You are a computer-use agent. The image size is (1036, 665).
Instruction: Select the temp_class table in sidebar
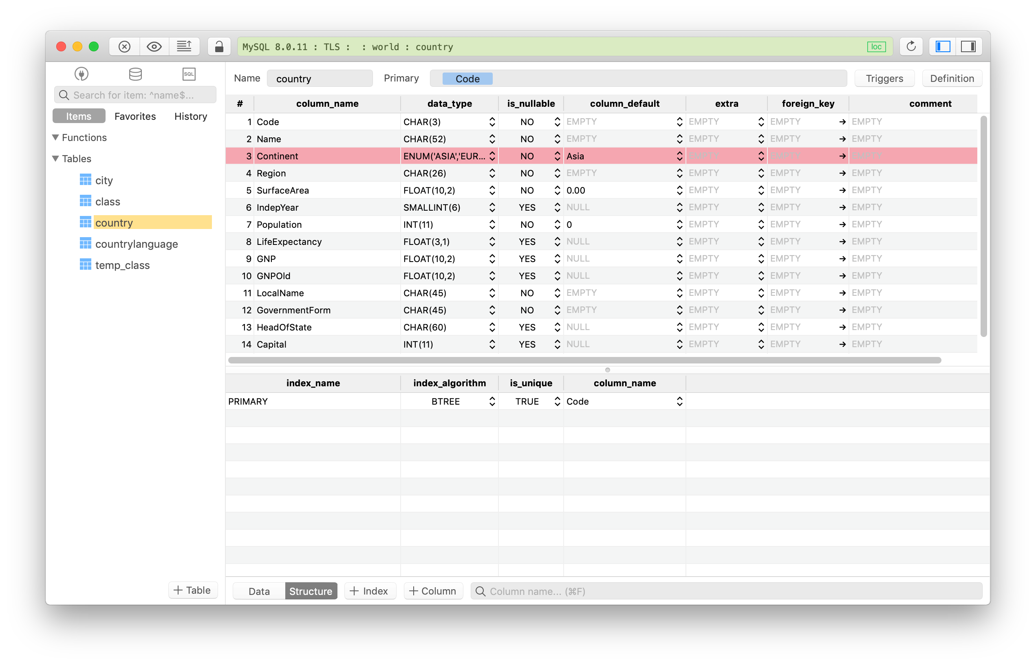(x=122, y=265)
